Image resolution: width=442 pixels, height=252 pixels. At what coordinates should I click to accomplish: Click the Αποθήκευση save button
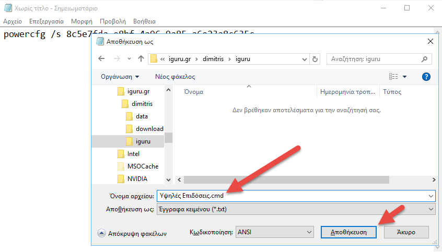pyautogui.click(x=348, y=232)
